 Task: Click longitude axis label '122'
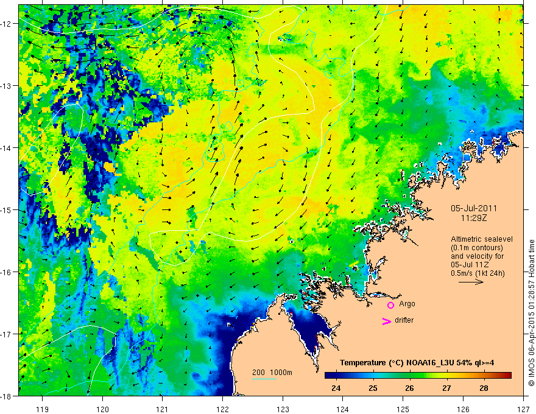[222, 409]
